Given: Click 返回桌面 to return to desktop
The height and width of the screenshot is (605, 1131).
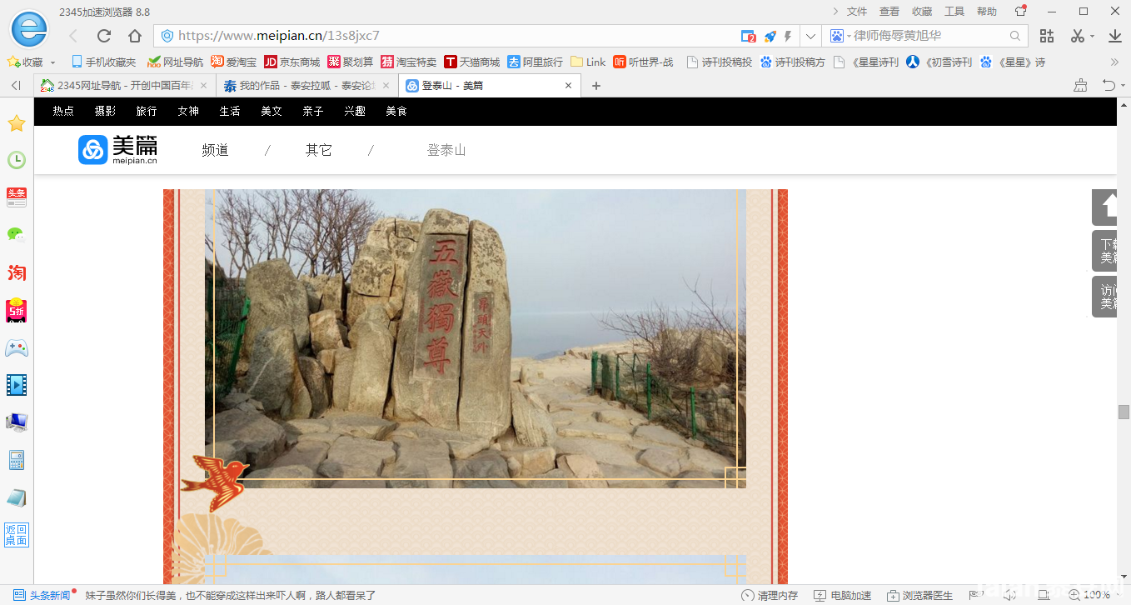Looking at the screenshot, I should (x=16, y=535).
